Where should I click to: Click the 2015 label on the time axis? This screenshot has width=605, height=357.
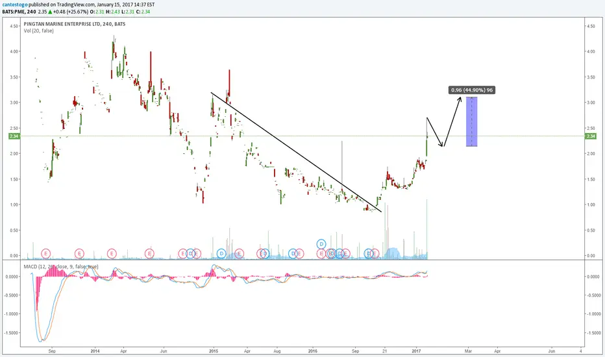pos(214,351)
